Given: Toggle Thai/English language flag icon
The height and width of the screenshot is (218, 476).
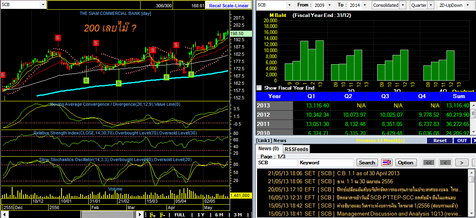Looking at the screenshot, I should 387,162.
